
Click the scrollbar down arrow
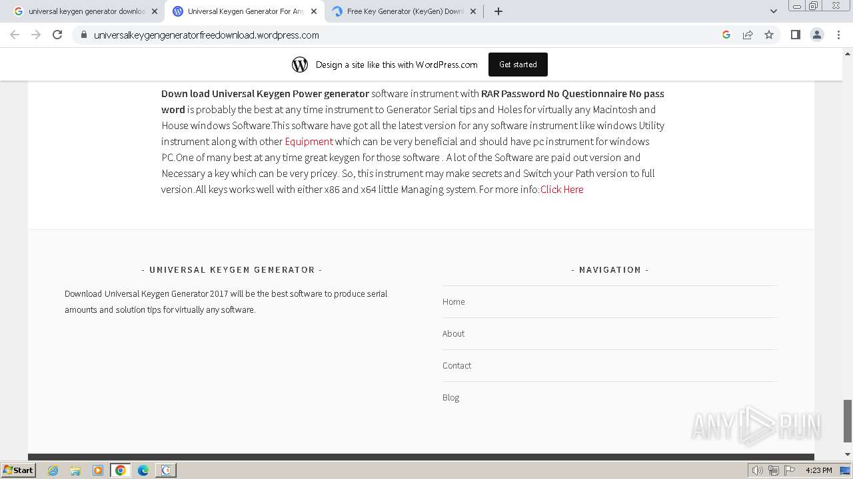point(848,454)
